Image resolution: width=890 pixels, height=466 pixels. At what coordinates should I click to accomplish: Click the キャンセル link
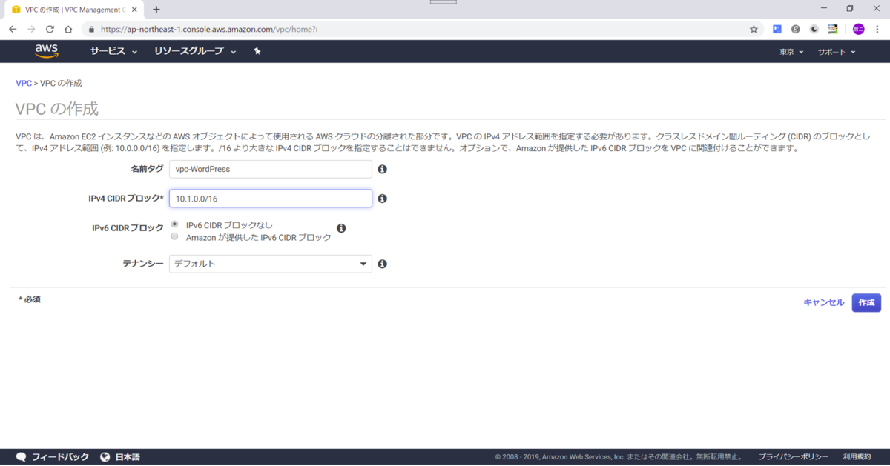825,302
